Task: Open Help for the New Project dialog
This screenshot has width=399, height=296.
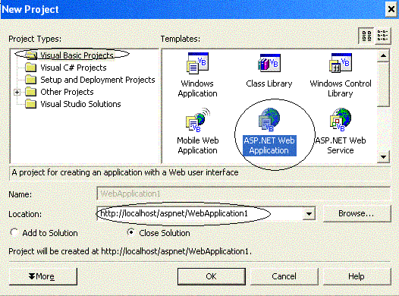Action: click(357, 276)
